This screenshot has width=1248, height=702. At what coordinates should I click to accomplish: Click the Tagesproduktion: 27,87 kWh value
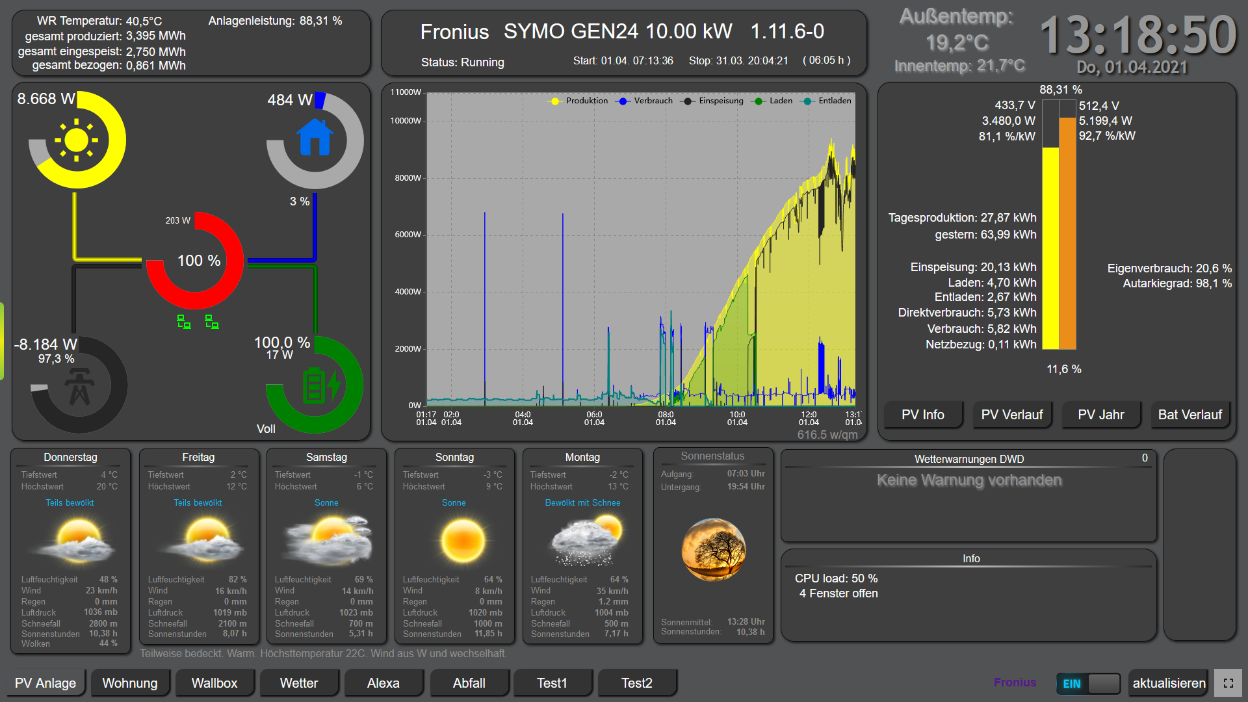pyautogui.click(x=963, y=218)
